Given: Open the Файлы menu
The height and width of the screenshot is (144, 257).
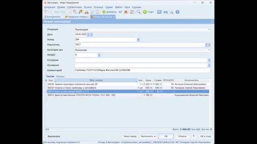Looking at the screenshot, I should click(x=119, y=7).
